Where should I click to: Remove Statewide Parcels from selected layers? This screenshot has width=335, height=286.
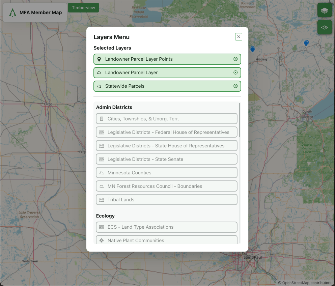(235, 86)
